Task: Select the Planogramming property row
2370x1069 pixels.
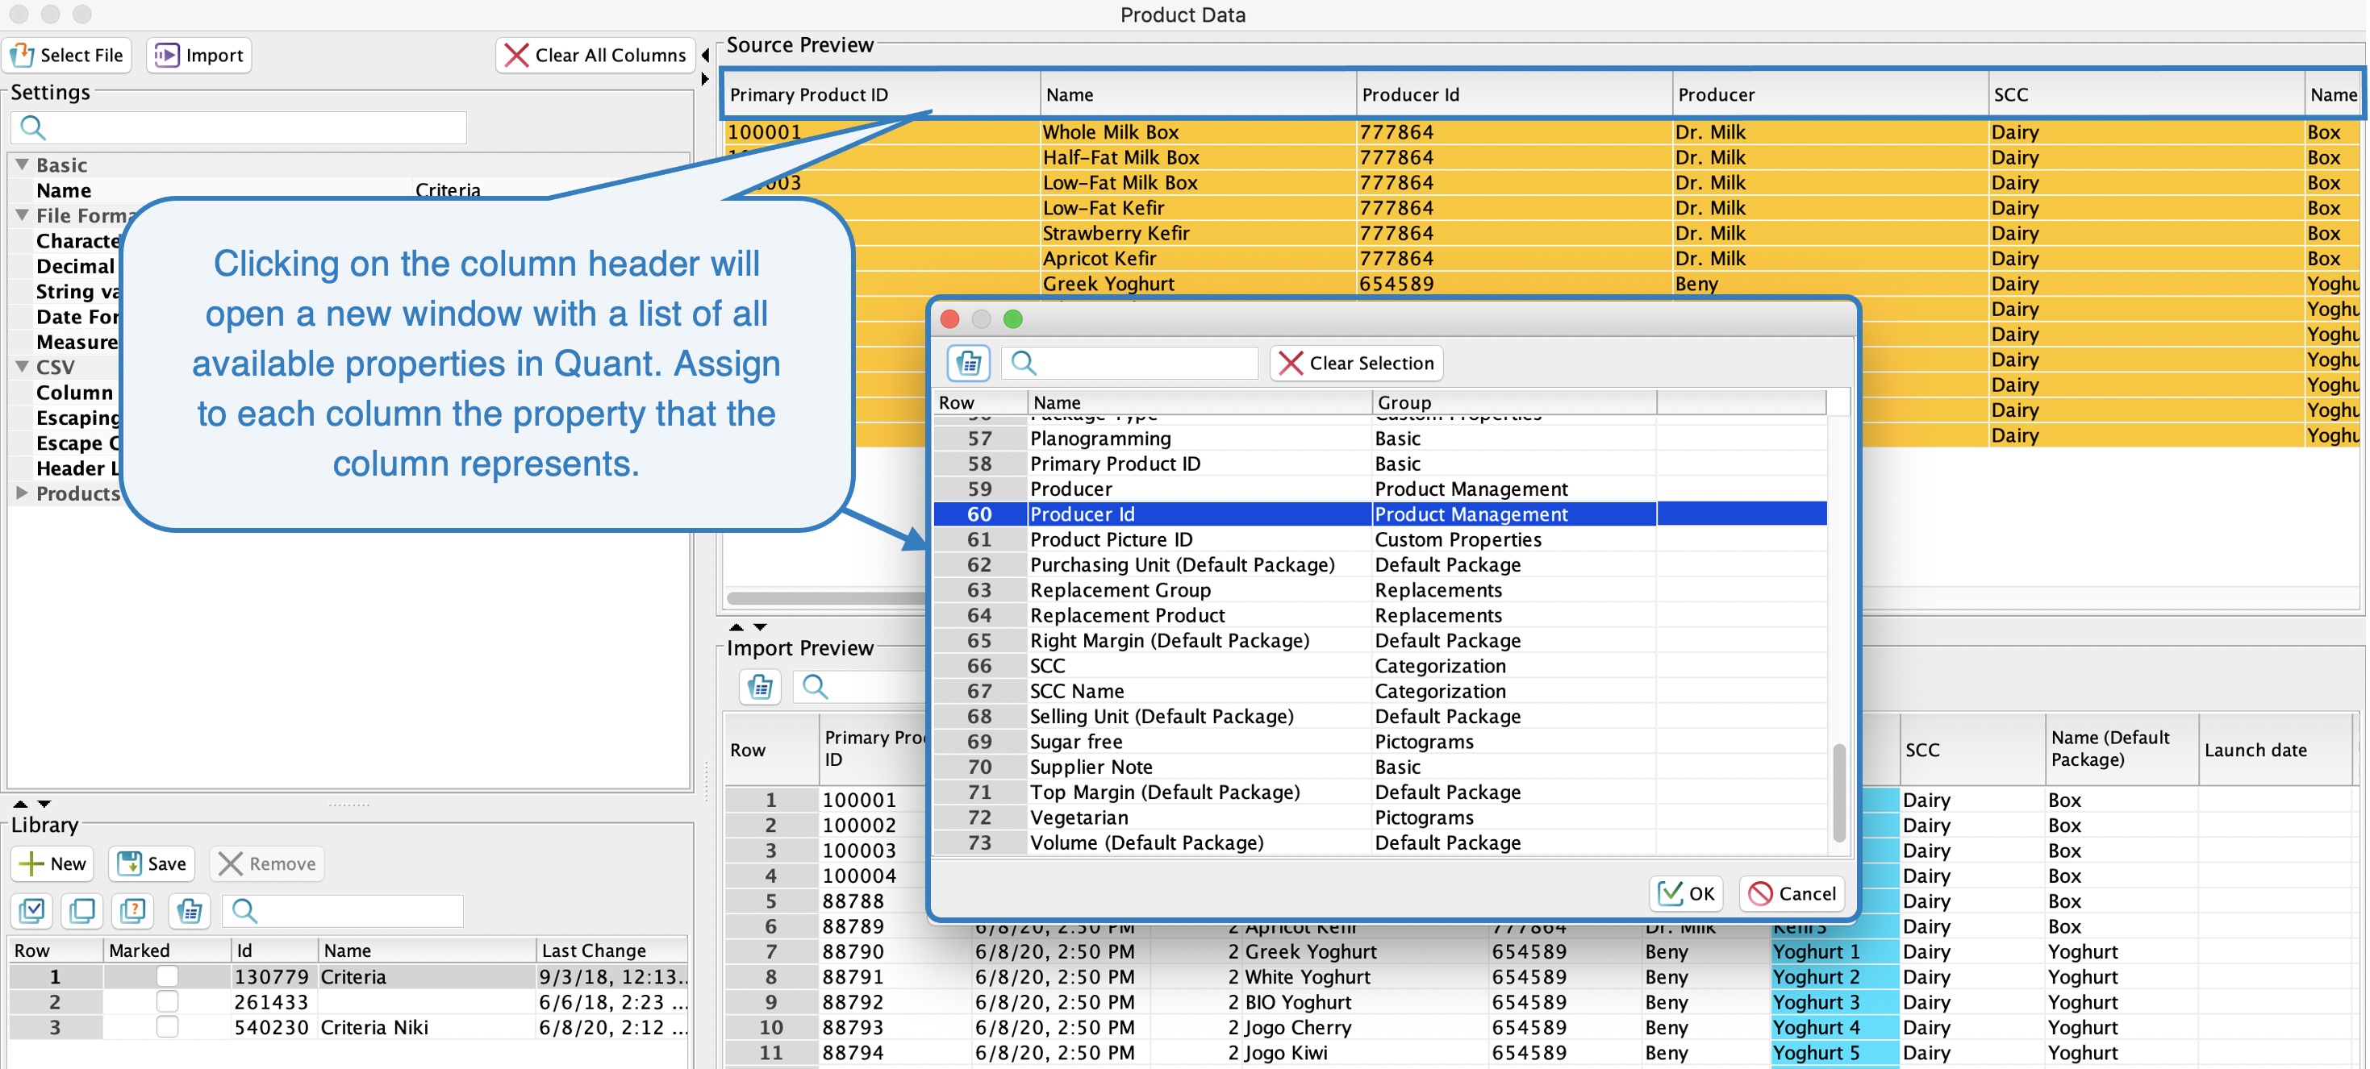Action: point(1379,439)
